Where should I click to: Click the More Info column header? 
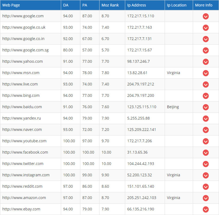click(206, 5)
